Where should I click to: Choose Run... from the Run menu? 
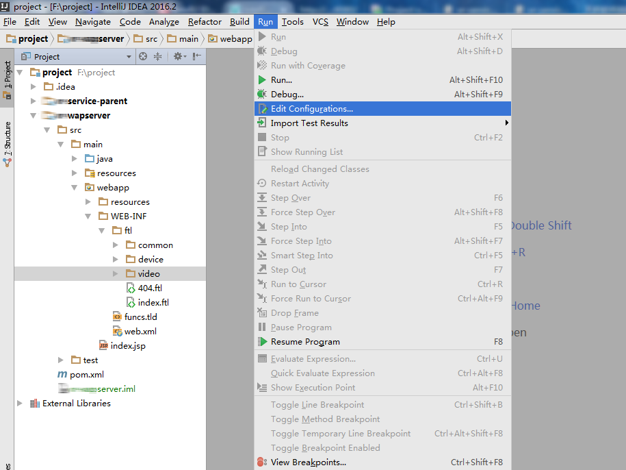[x=382, y=80]
